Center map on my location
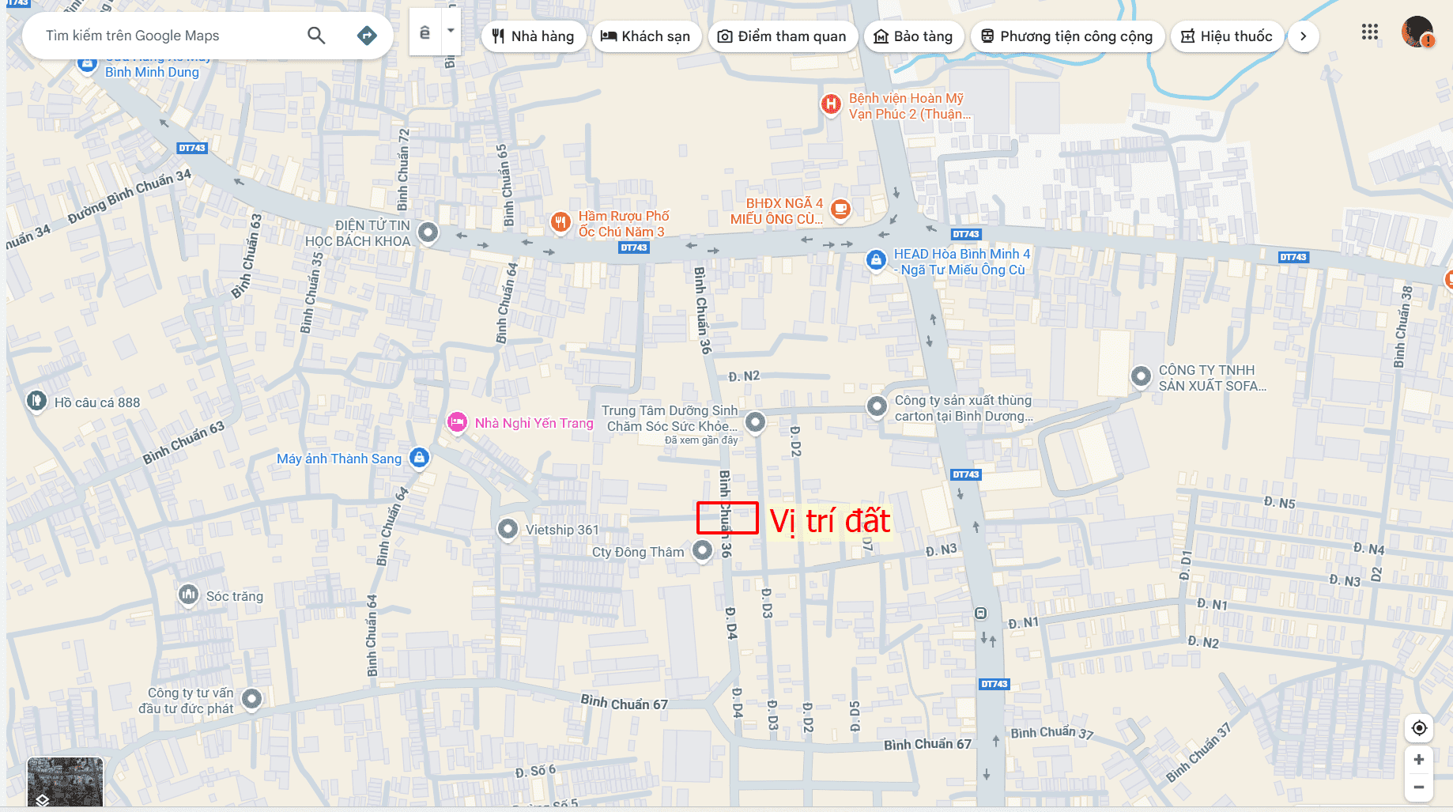Image resolution: width=1453 pixels, height=812 pixels. pos(1419,728)
